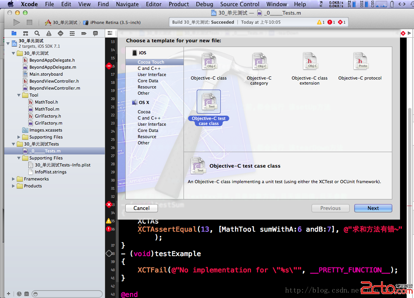
Task: Open the Source Control menu
Action: click(x=239, y=4)
